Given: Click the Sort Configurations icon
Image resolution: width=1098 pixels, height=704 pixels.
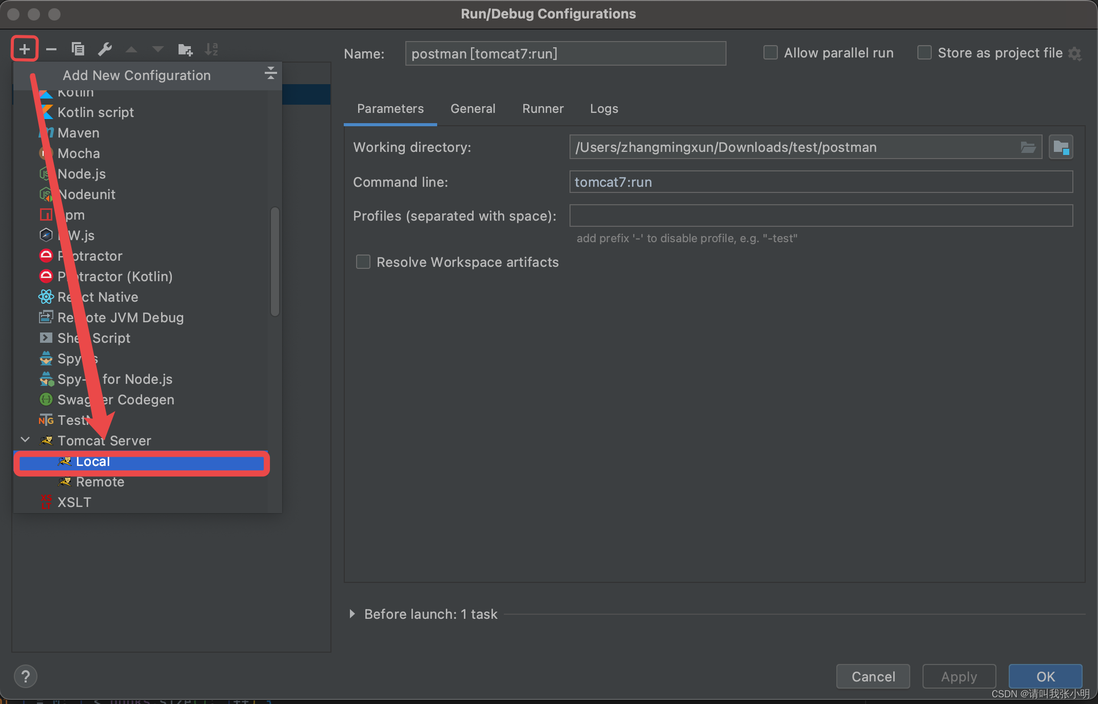Looking at the screenshot, I should [x=211, y=49].
